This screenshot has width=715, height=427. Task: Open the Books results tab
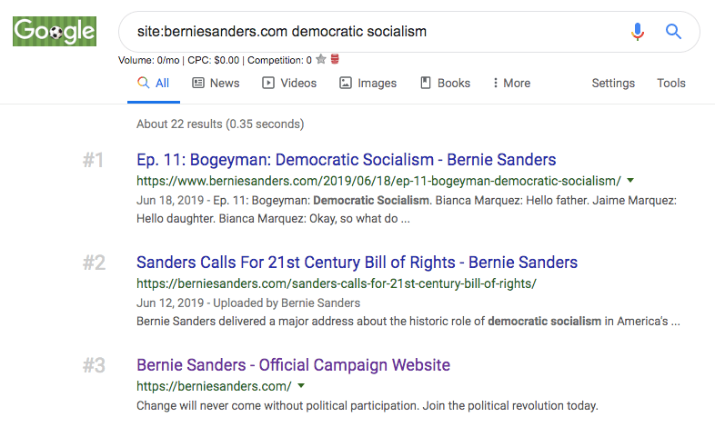[x=445, y=83]
